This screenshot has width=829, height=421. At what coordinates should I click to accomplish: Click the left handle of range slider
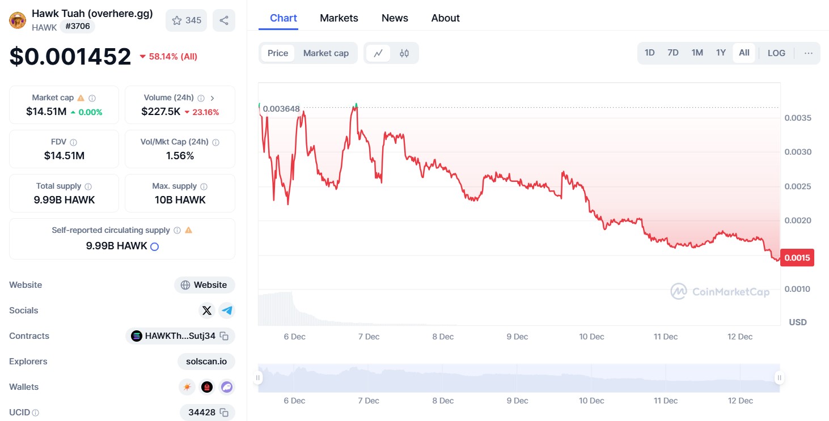(x=258, y=378)
